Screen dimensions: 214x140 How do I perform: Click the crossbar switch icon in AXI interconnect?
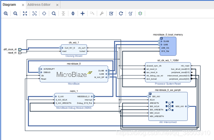click(169, 106)
